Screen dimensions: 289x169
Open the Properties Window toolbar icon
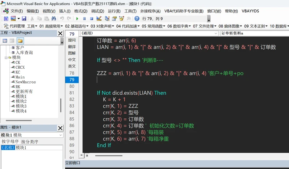point(114,19)
